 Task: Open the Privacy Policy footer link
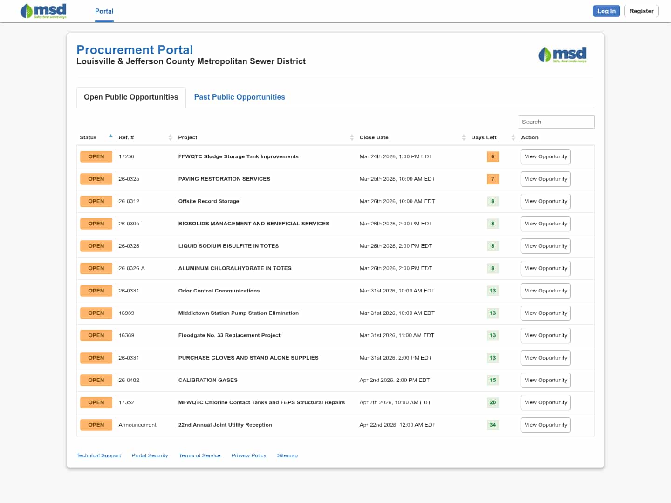[x=249, y=455]
